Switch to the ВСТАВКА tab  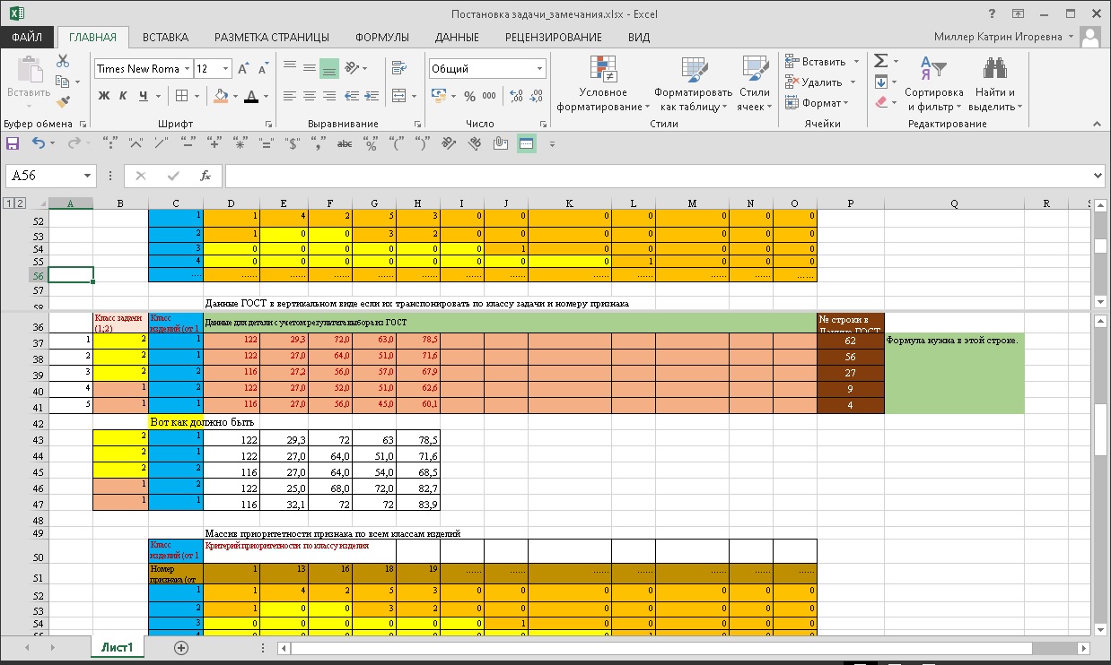click(165, 37)
